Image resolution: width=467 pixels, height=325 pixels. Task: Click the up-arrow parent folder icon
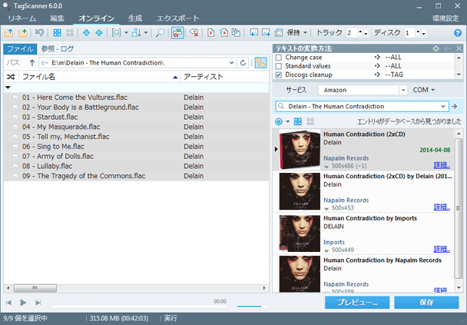coord(31,62)
